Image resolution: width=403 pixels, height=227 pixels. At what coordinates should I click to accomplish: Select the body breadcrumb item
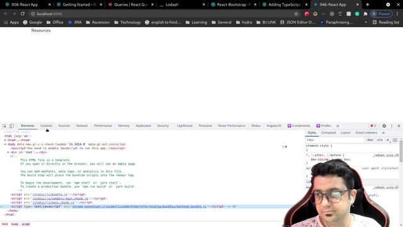click(14, 224)
